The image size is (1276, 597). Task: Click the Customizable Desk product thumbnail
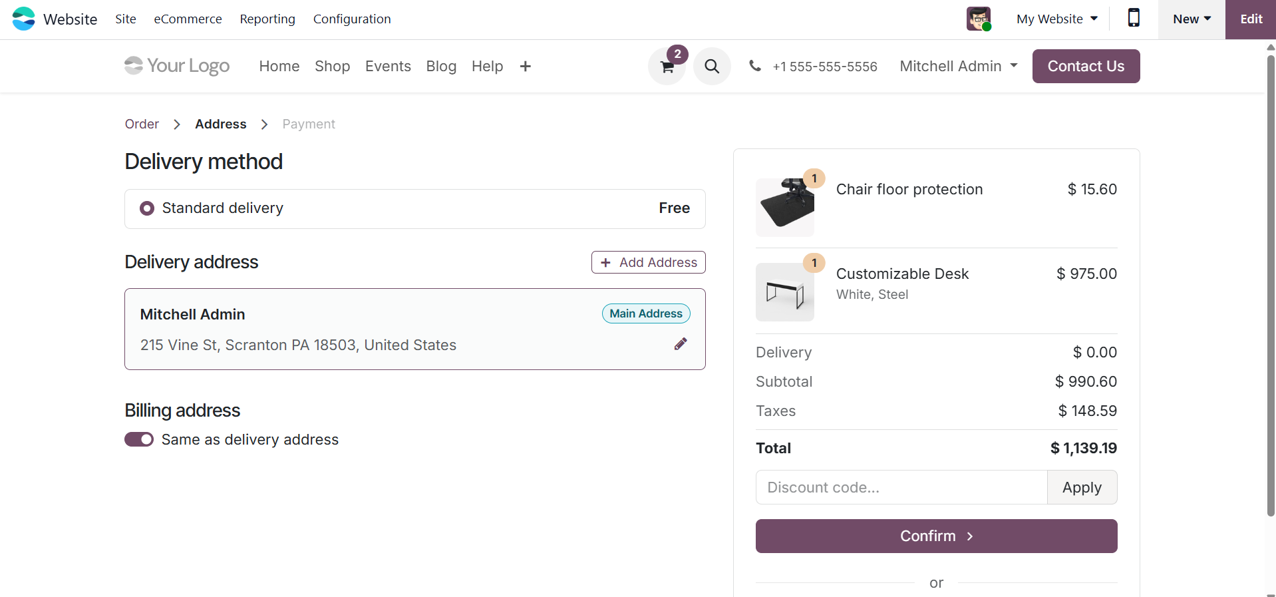[x=785, y=292]
